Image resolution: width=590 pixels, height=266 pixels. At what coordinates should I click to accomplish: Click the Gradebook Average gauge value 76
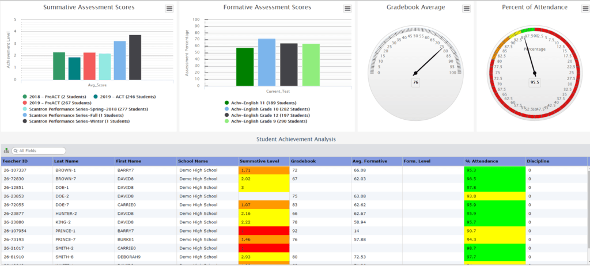point(415,83)
